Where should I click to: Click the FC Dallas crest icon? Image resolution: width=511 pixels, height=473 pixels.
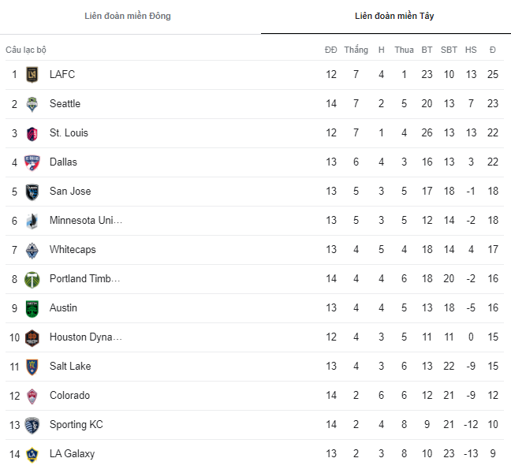click(32, 162)
